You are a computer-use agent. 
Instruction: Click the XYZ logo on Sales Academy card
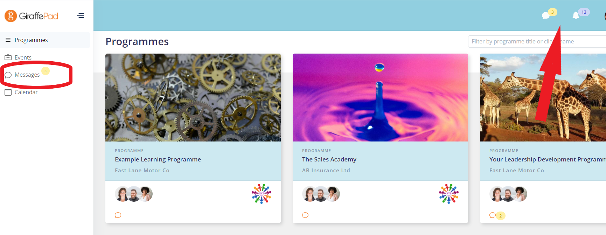coord(449,194)
